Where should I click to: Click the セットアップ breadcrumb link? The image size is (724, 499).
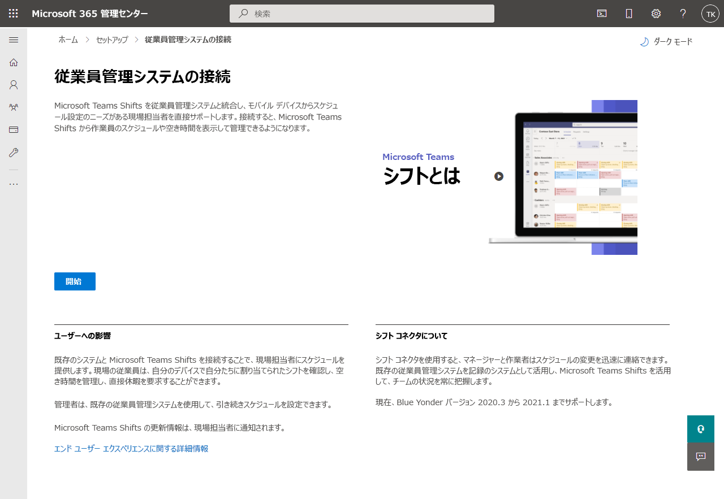(112, 40)
